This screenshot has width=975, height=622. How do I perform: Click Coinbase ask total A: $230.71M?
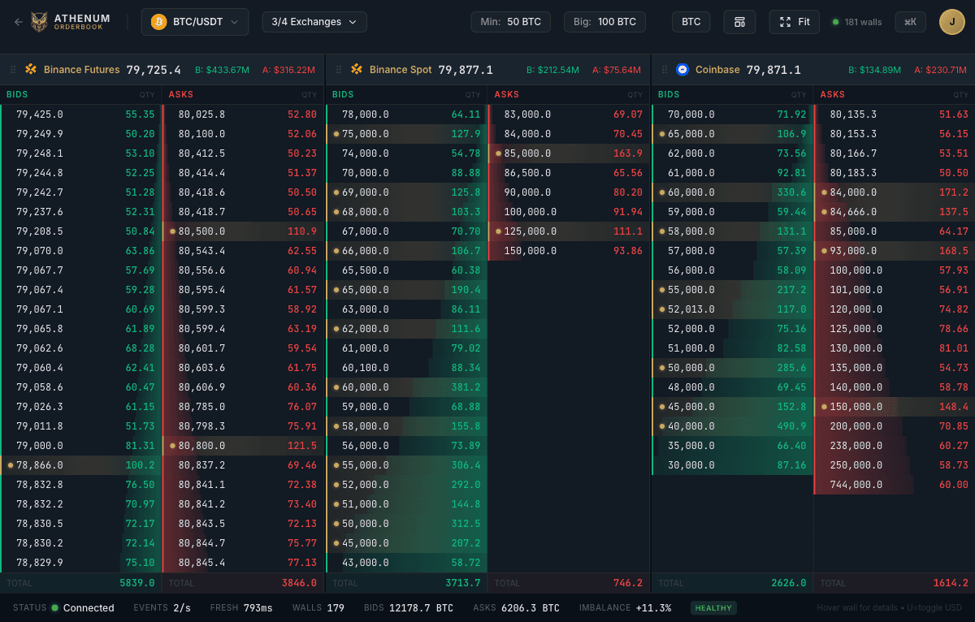[x=941, y=70]
